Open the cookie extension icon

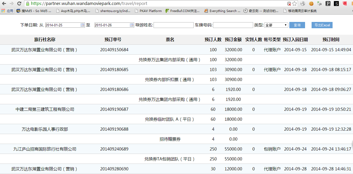tap(311, 4)
